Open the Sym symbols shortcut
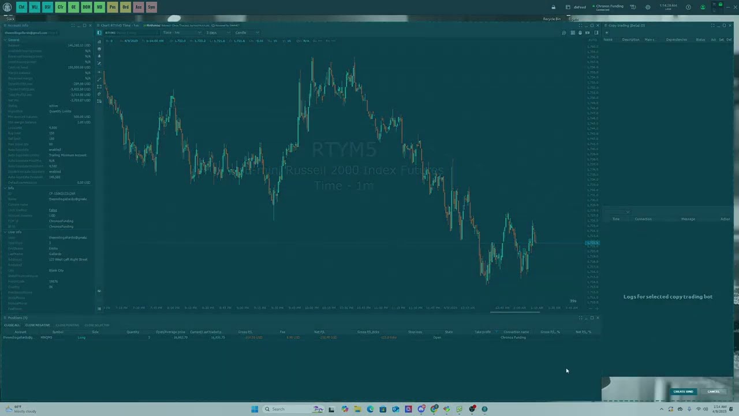The width and height of the screenshot is (739, 416). 151,7
